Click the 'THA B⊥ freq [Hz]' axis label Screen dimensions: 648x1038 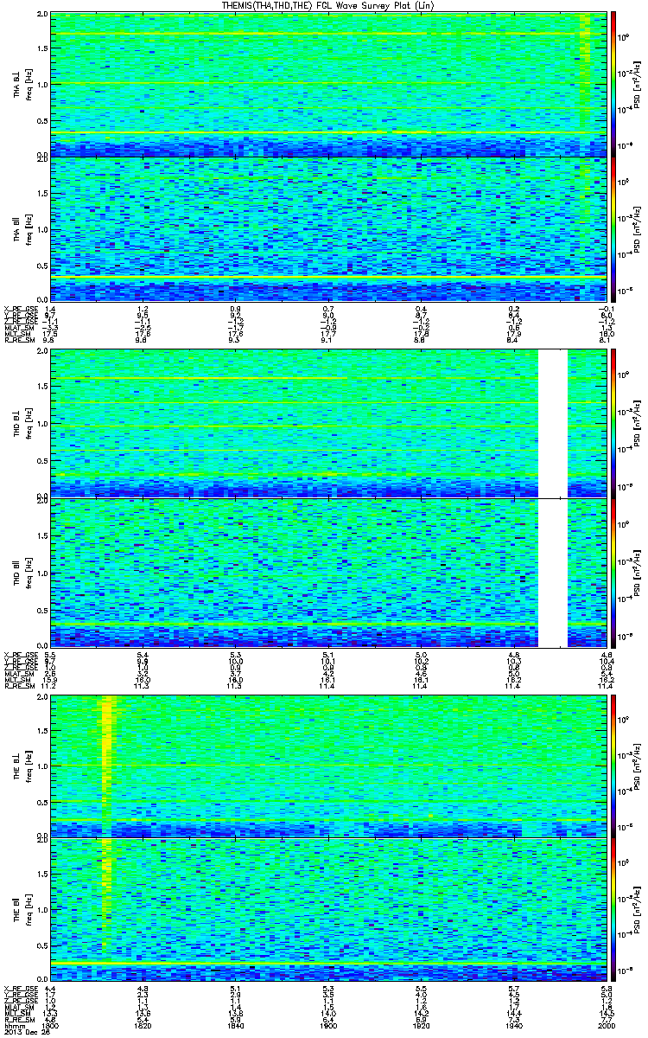point(22,84)
